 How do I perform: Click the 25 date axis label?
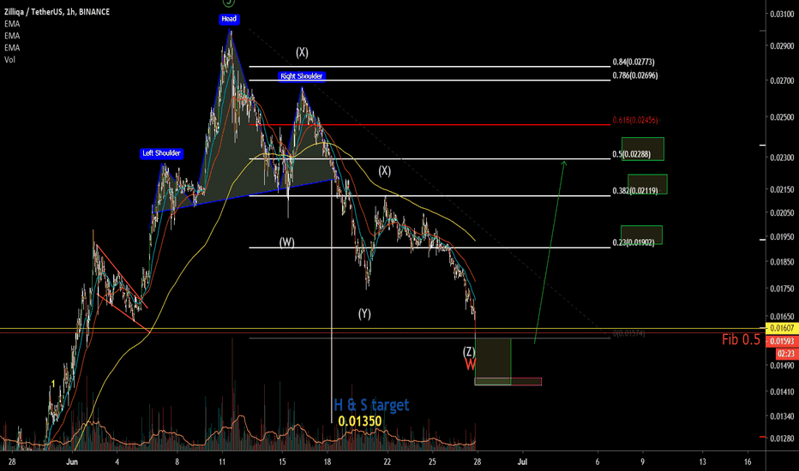pos(432,462)
